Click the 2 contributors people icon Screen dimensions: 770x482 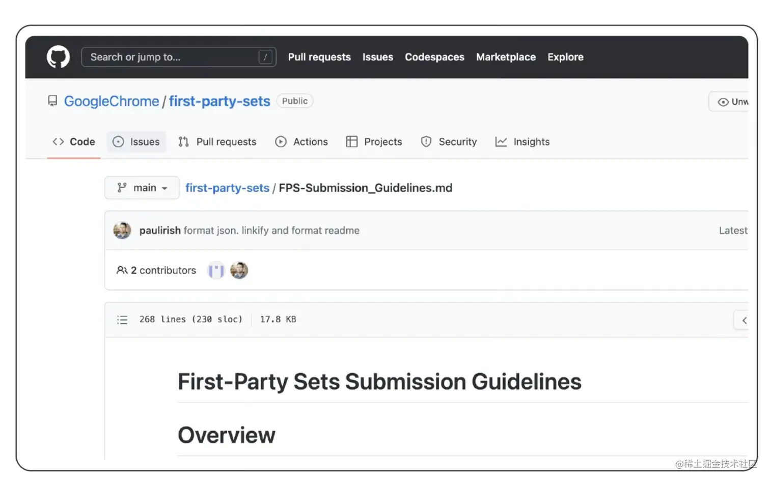coord(122,270)
